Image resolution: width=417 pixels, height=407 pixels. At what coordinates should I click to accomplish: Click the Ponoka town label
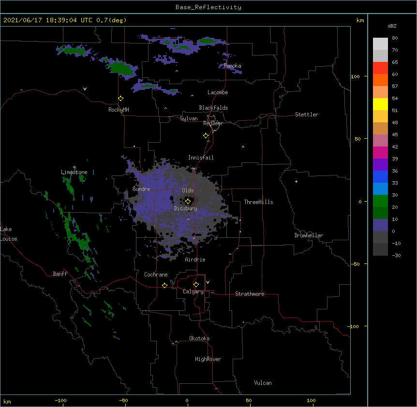[232, 66]
